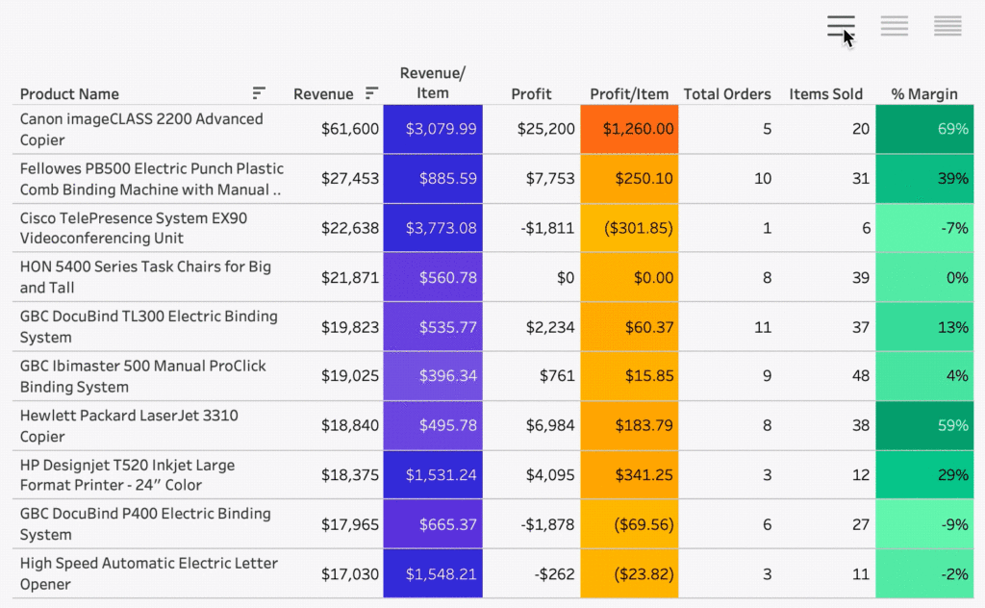
Task: Click the $1,548.21 revenue per item cell
Action: coord(433,574)
